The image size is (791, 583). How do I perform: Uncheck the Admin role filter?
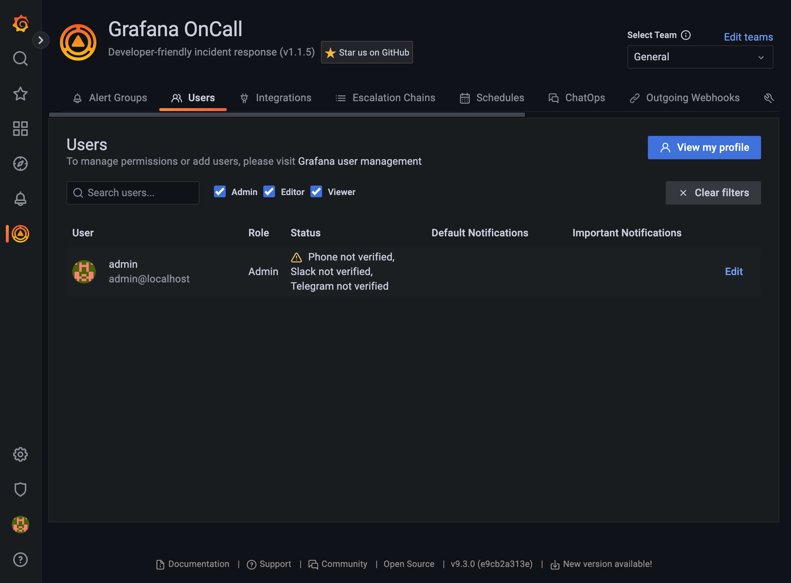coord(220,192)
